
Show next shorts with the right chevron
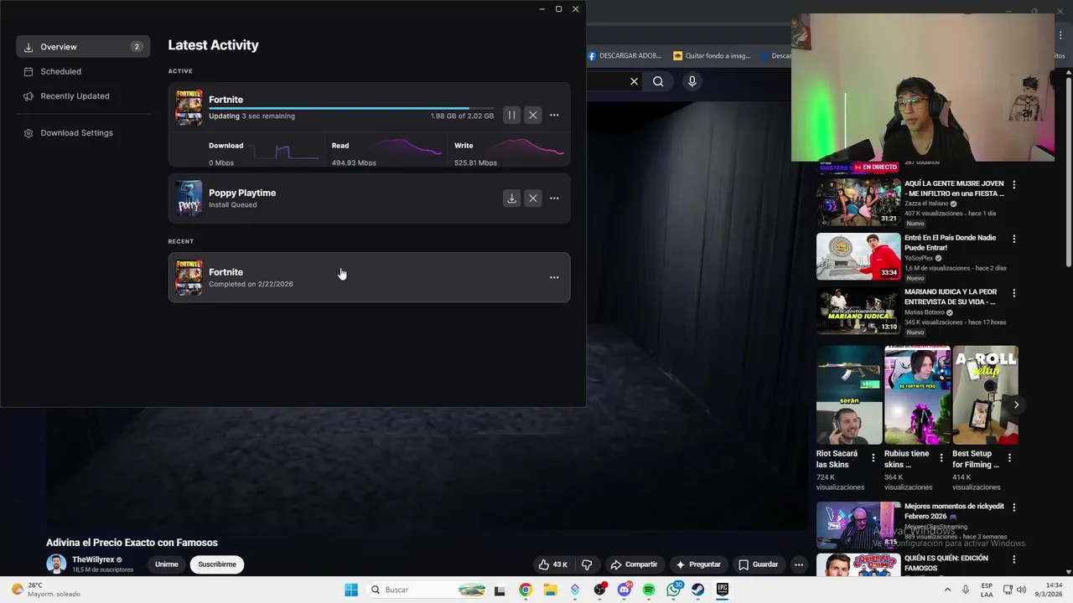point(1016,405)
